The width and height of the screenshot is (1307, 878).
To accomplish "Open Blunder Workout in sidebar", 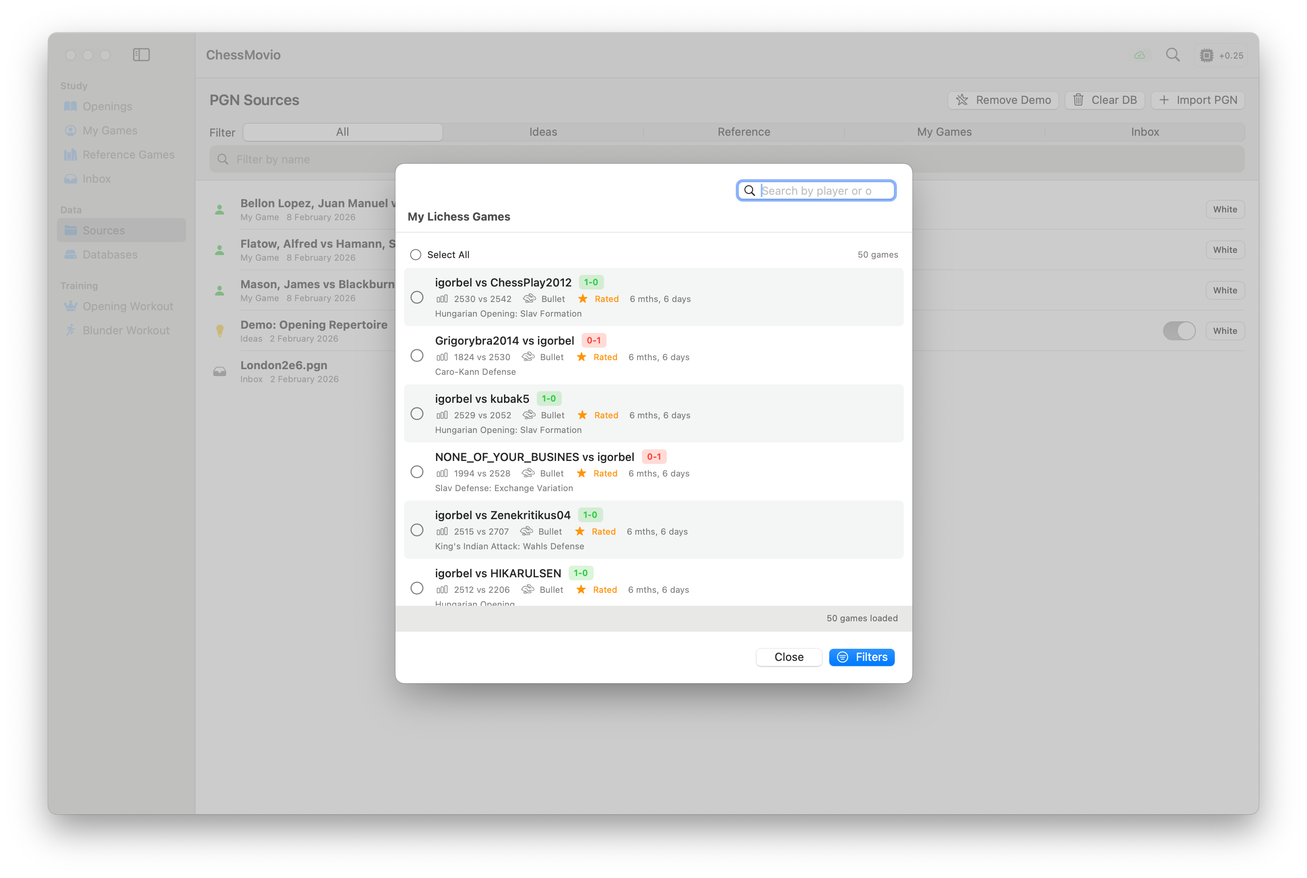I will [126, 330].
